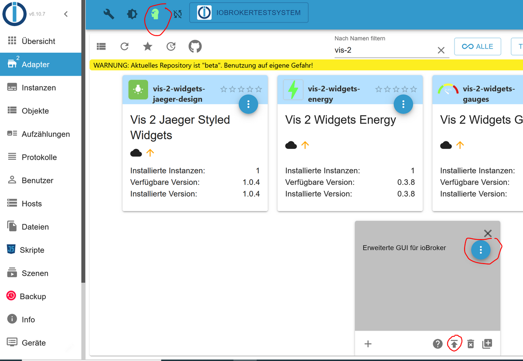
Task: Toggle the theme brightness icon
Action: tap(132, 14)
